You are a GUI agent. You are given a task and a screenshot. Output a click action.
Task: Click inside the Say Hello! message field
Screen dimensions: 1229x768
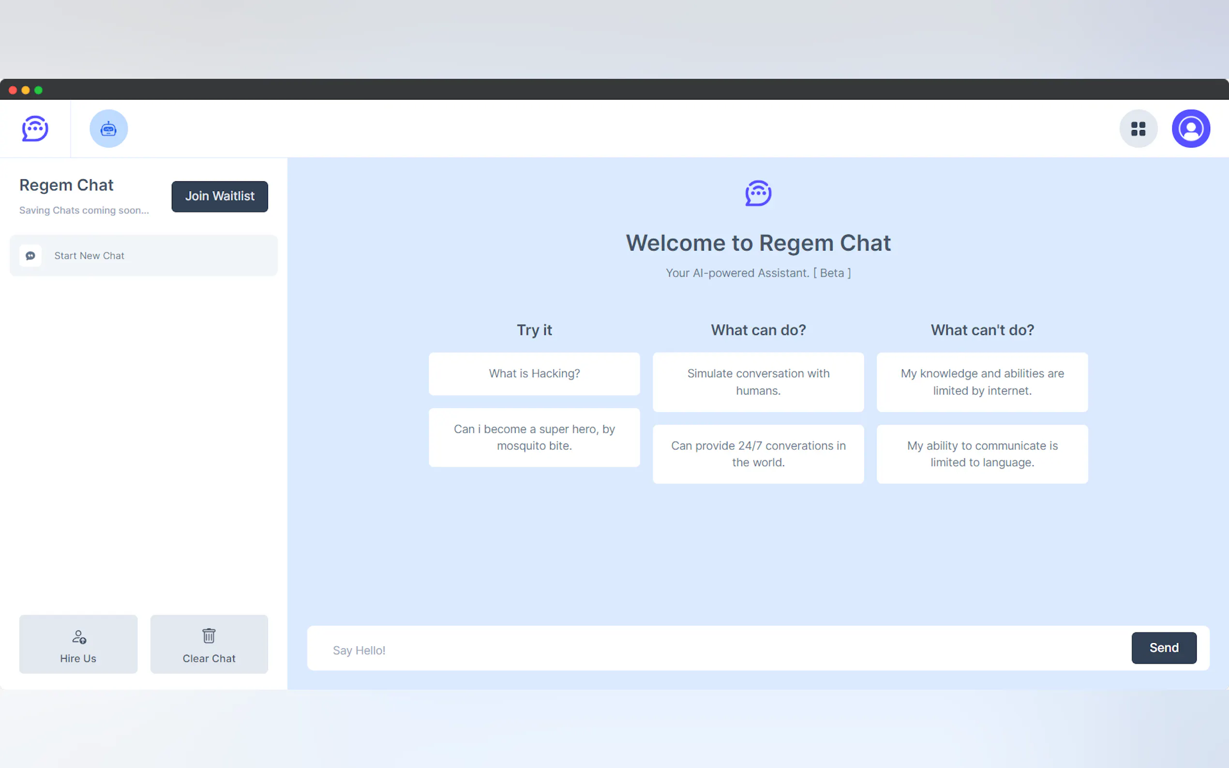click(x=711, y=650)
